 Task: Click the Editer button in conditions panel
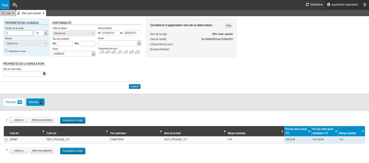click(229, 25)
